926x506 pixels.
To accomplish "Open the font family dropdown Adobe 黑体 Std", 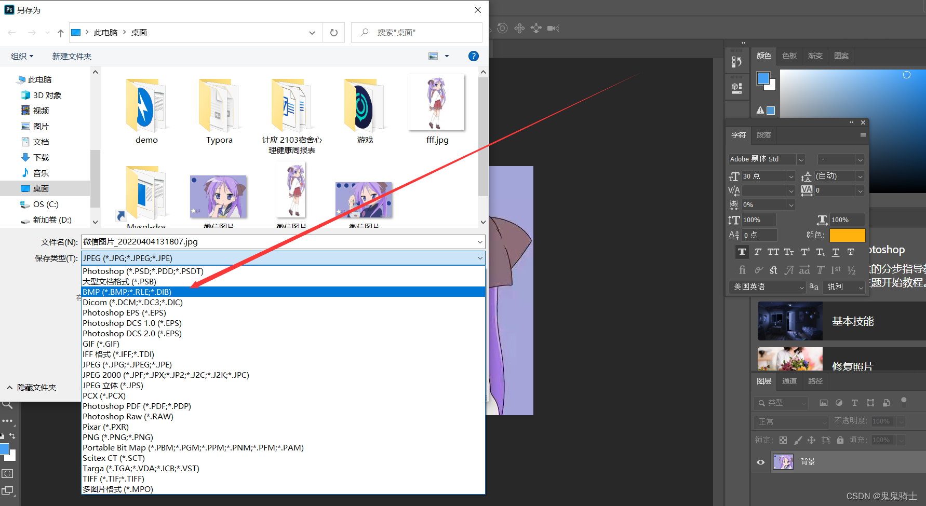I will pyautogui.click(x=801, y=159).
